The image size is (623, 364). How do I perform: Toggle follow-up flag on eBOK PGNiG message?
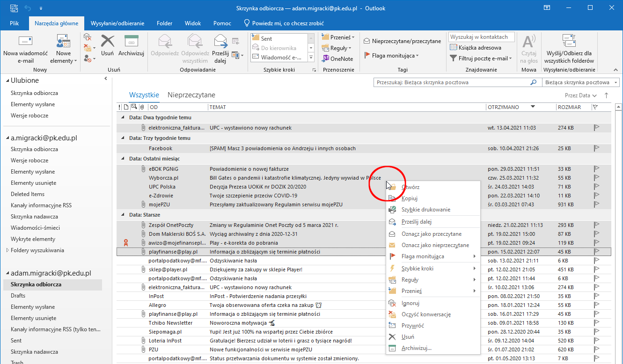pyautogui.click(x=597, y=169)
